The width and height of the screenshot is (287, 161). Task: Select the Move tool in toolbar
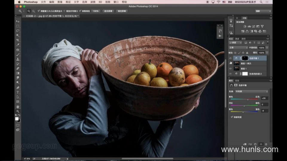coord(18,21)
